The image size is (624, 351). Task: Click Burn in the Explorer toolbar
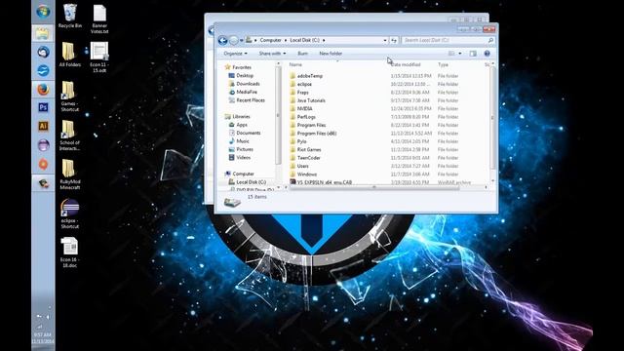302,54
